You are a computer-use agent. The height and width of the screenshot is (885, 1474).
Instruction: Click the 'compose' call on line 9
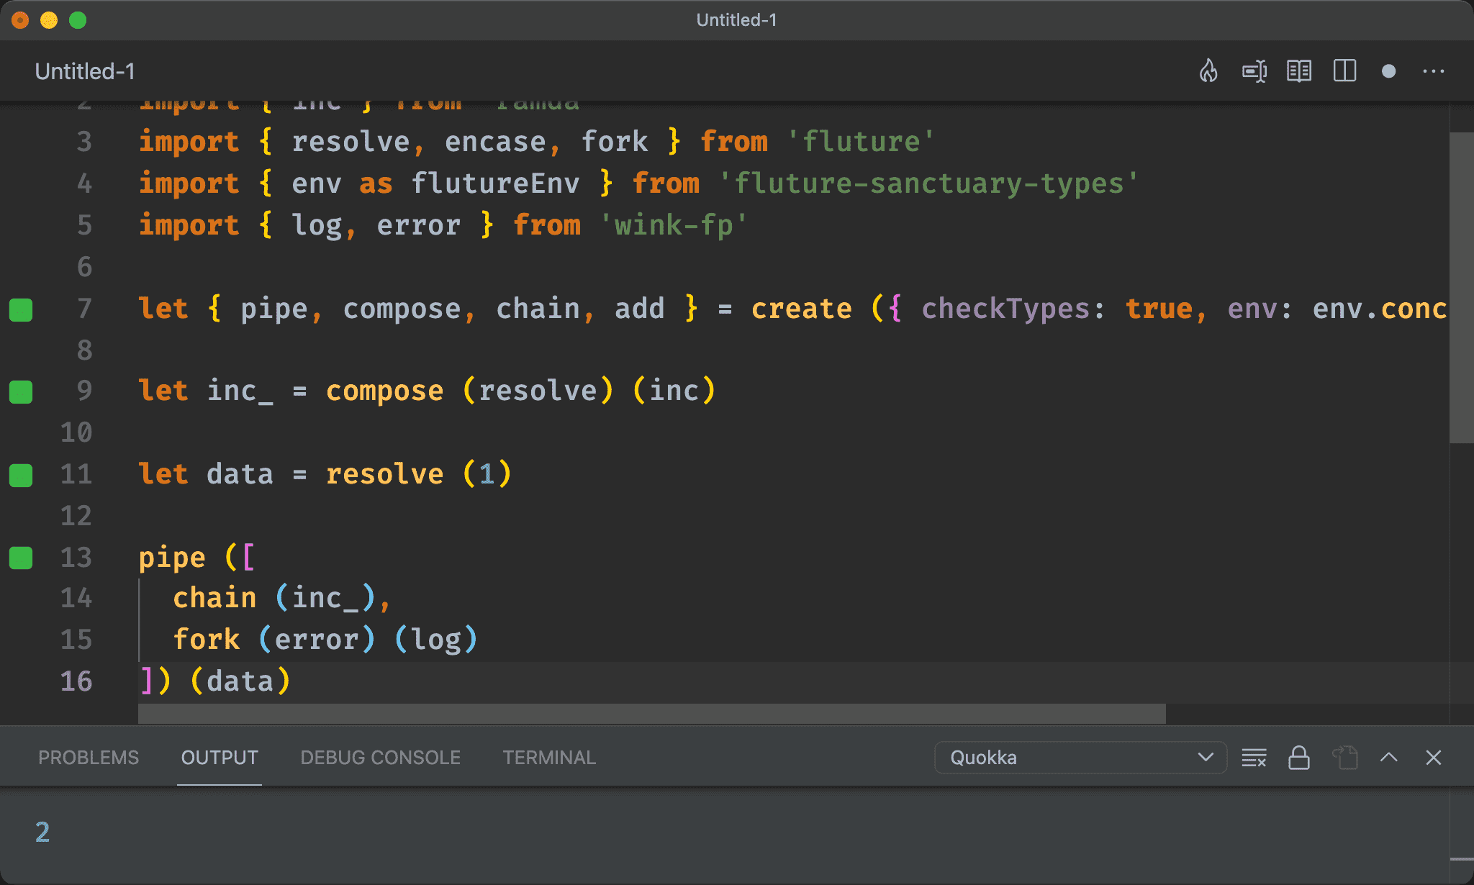click(x=385, y=391)
